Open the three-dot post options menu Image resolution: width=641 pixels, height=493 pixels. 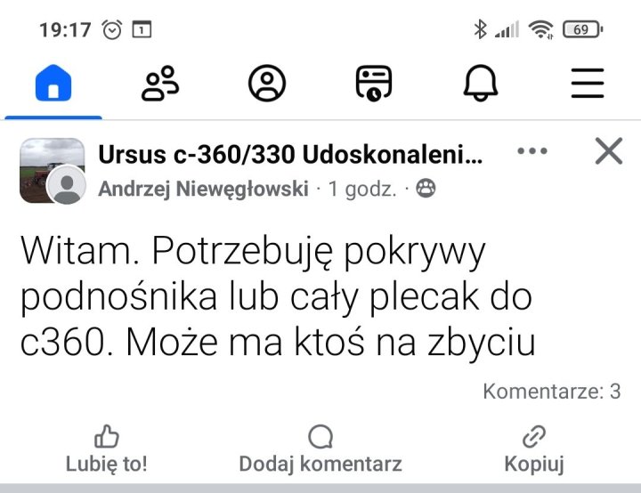(532, 151)
